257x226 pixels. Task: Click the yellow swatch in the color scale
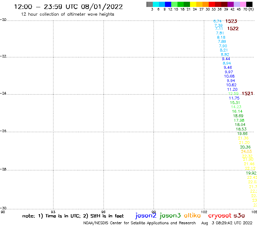click(193, 4)
